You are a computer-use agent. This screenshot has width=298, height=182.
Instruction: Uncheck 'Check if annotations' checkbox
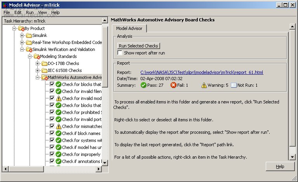point(52,161)
